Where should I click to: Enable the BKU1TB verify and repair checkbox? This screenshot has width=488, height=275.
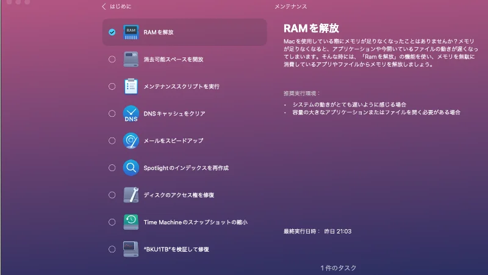tap(112, 249)
